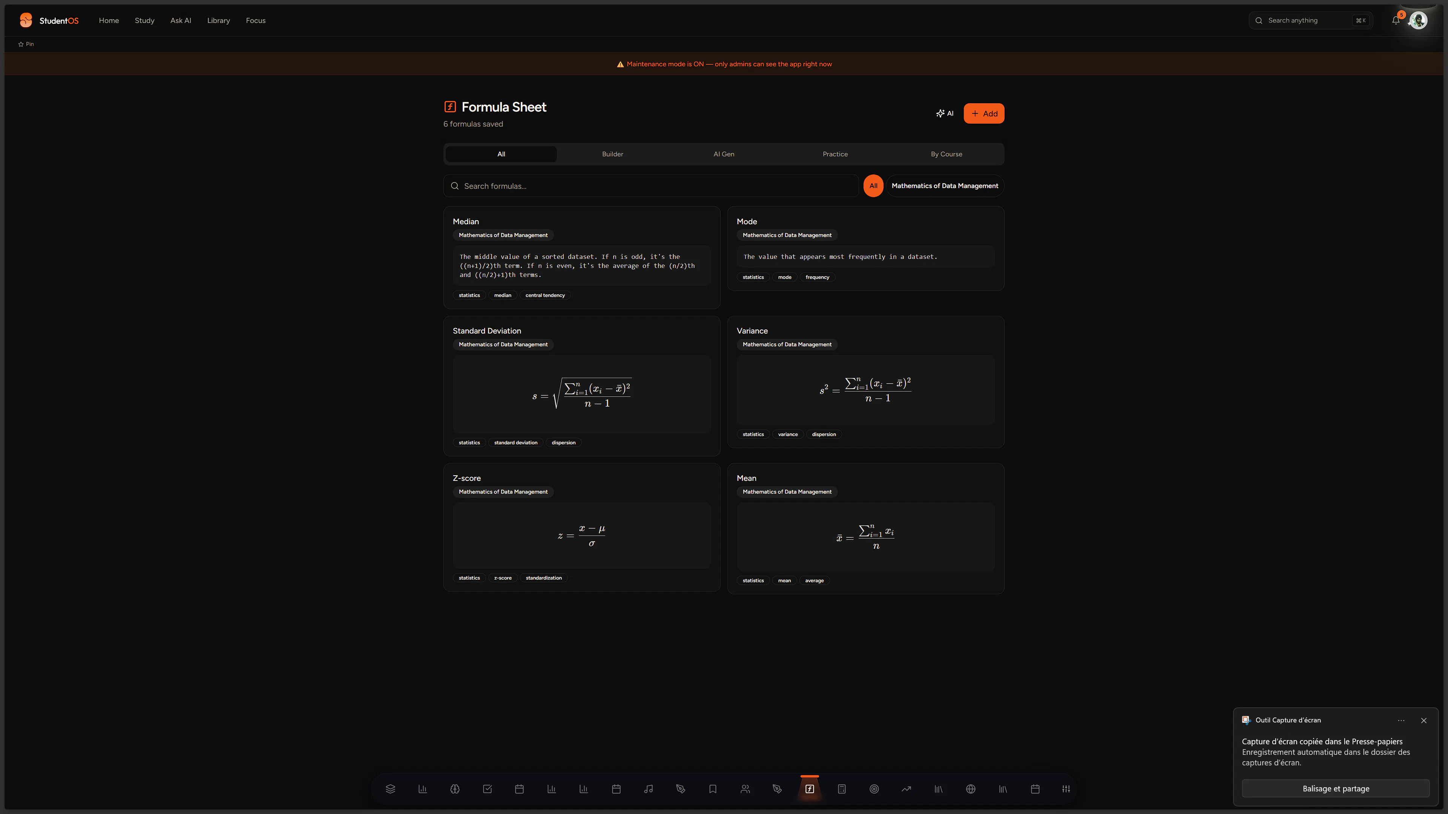The width and height of the screenshot is (1448, 814).
Task: Click the Search anything box
Action: coord(1311,20)
